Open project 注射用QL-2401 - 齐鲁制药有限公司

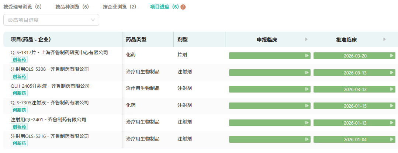click(x=48, y=119)
